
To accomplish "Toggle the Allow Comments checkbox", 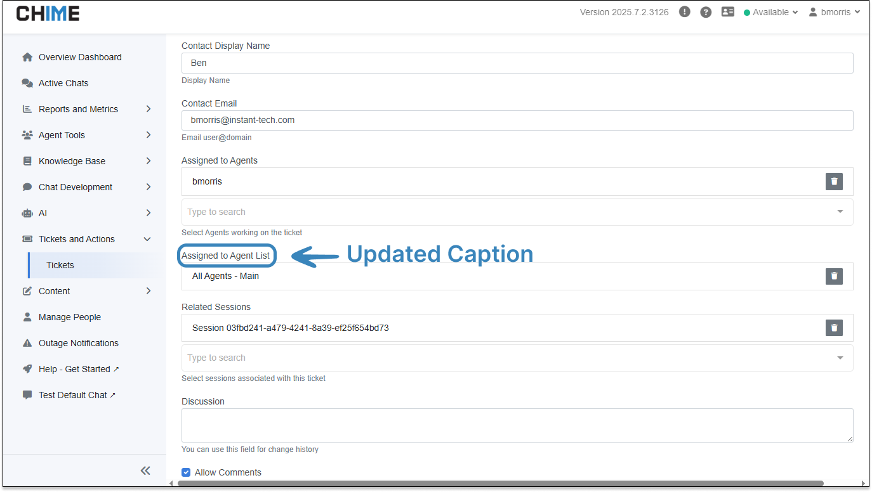I will point(186,472).
